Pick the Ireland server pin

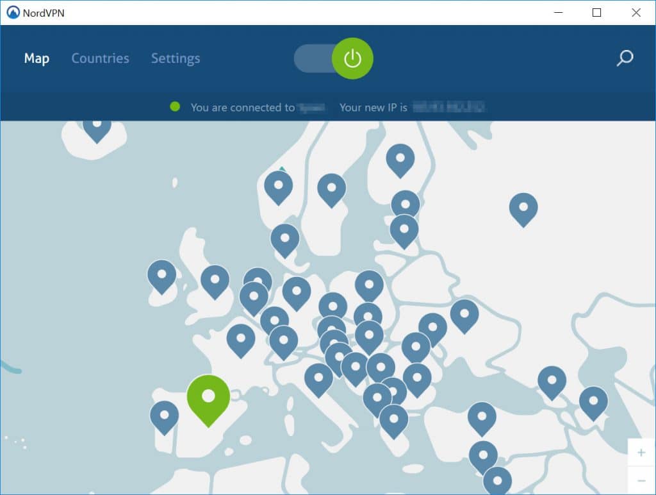(x=161, y=273)
